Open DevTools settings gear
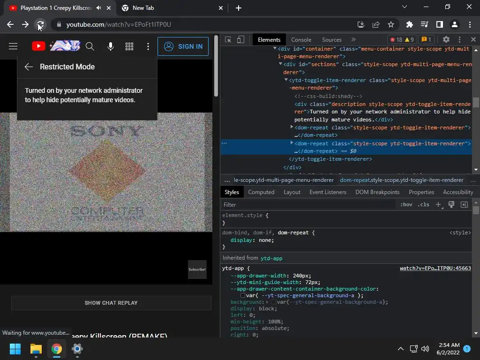Viewport: 480px width, 360px height. tap(446, 39)
